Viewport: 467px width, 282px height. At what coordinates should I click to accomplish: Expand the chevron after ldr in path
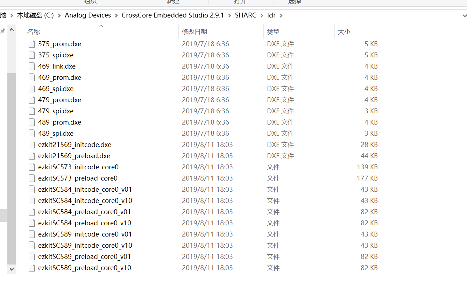pyautogui.click(x=281, y=15)
